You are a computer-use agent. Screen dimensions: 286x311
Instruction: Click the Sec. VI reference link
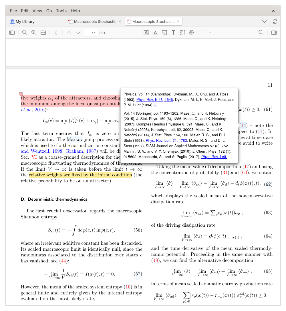[34, 157]
